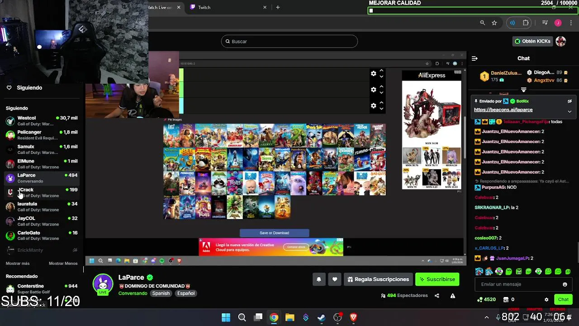This screenshot has height=326, width=579.
Task: Open Task View on the taskbar
Action: click(x=258, y=317)
